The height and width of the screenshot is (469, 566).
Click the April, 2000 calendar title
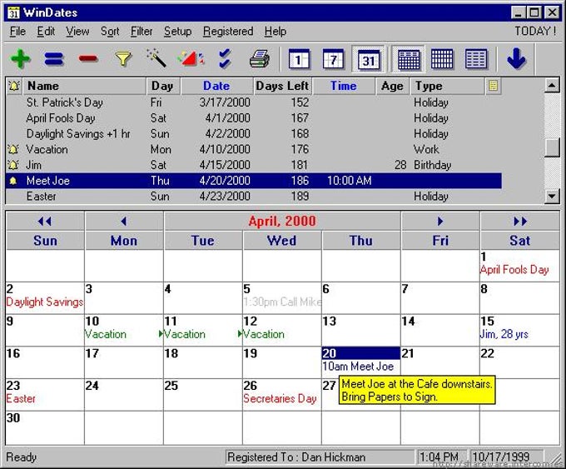(x=282, y=221)
